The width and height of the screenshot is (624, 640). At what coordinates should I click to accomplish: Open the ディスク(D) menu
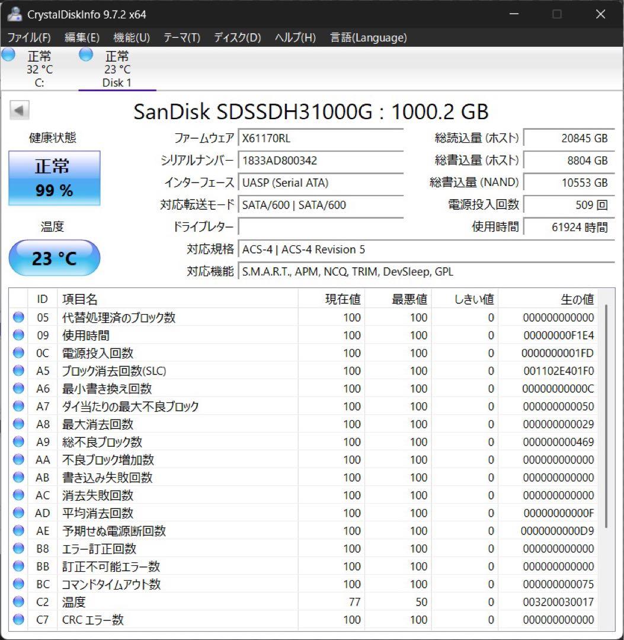(x=238, y=37)
